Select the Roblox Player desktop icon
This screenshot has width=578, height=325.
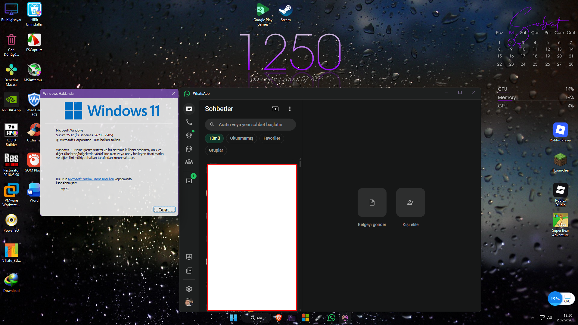[560, 133]
